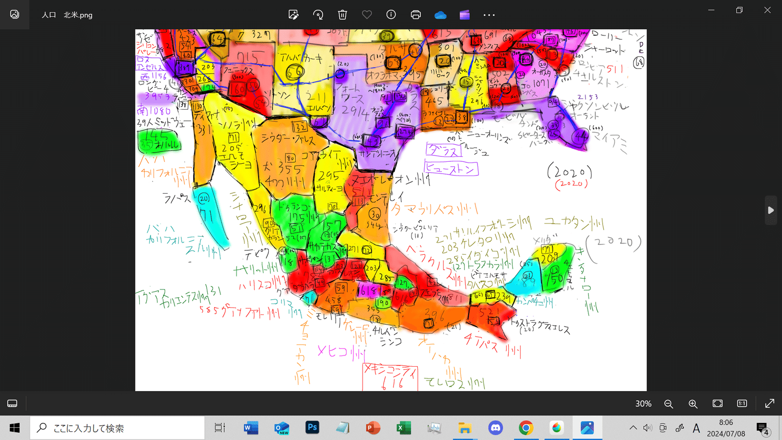Open clock showing 8:06 2024/07/08
The image size is (782, 440).
click(x=726, y=428)
